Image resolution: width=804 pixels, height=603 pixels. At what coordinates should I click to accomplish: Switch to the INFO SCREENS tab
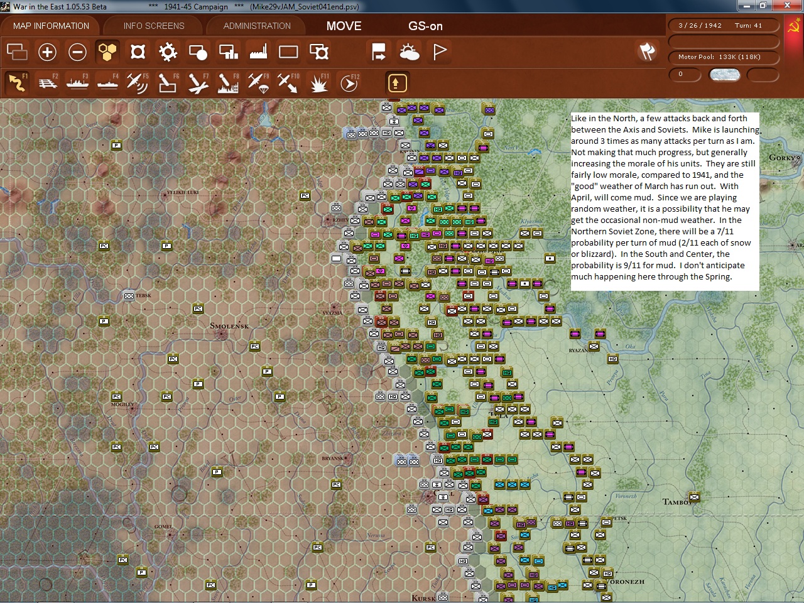point(154,26)
